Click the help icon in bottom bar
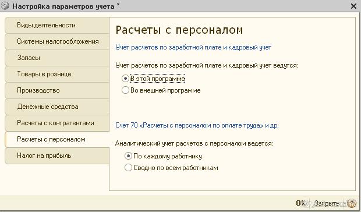Image resolution: width=361 pixels, height=212 pixels. (x=352, y=203)
